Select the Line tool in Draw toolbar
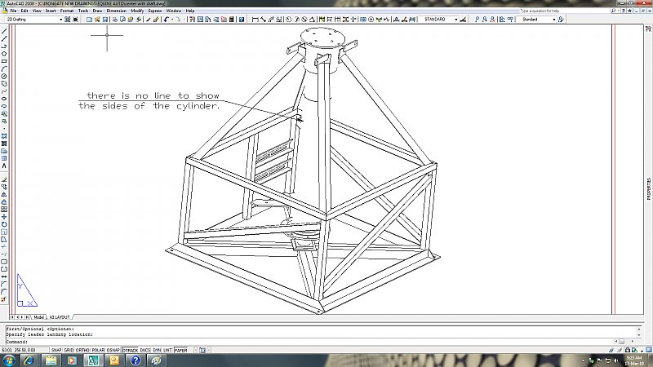 (4, 30)
